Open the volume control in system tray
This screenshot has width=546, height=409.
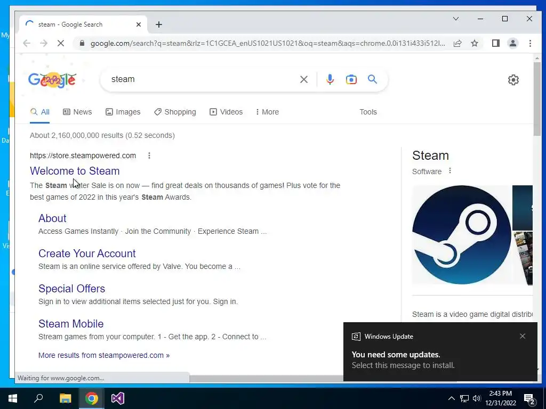click(477, 398)
